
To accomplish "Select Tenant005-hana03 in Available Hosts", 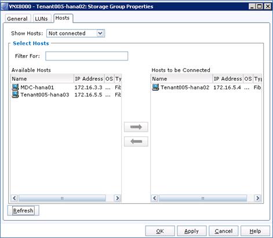I will [66, 95].
